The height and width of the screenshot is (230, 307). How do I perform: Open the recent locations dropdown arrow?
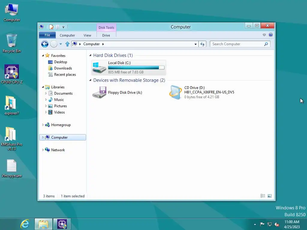coord(61,44)
